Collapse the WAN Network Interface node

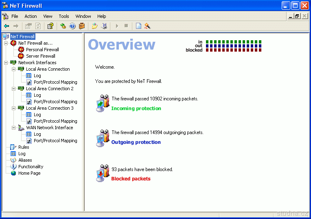tap(14, 128)
